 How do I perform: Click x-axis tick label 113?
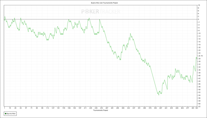48,108
